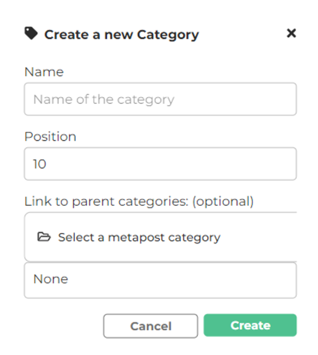
Task: Click the Position label
Action: [x=51, y=137]
